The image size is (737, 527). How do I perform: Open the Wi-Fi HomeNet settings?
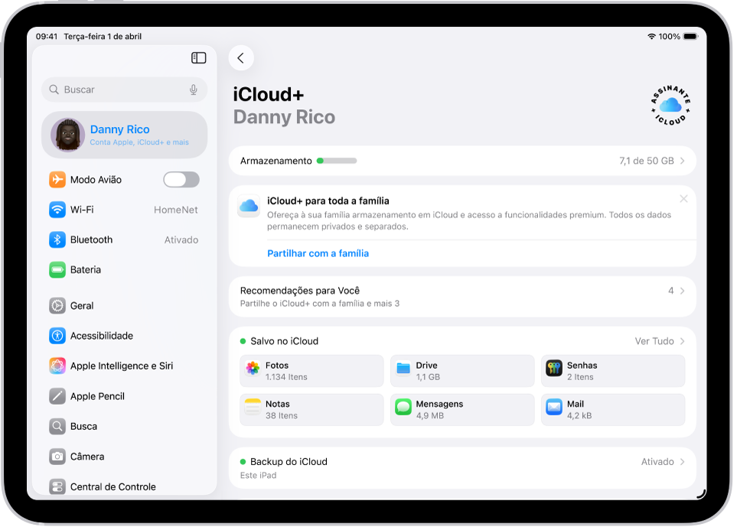[122, 209]
